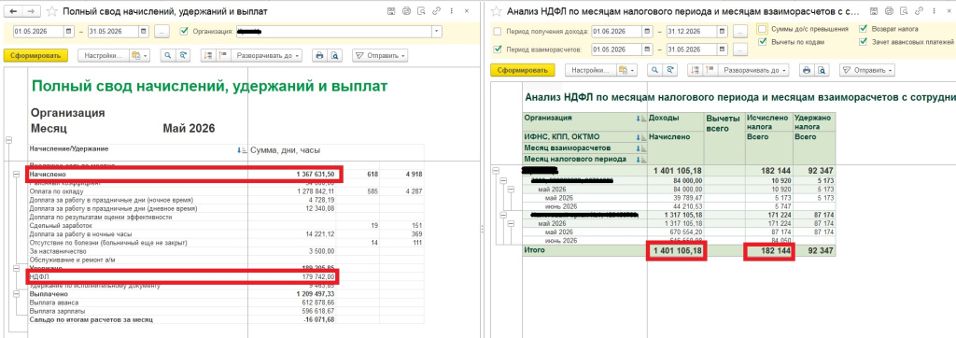Go back using the left arrow in Полный свод window

(14, 11)
